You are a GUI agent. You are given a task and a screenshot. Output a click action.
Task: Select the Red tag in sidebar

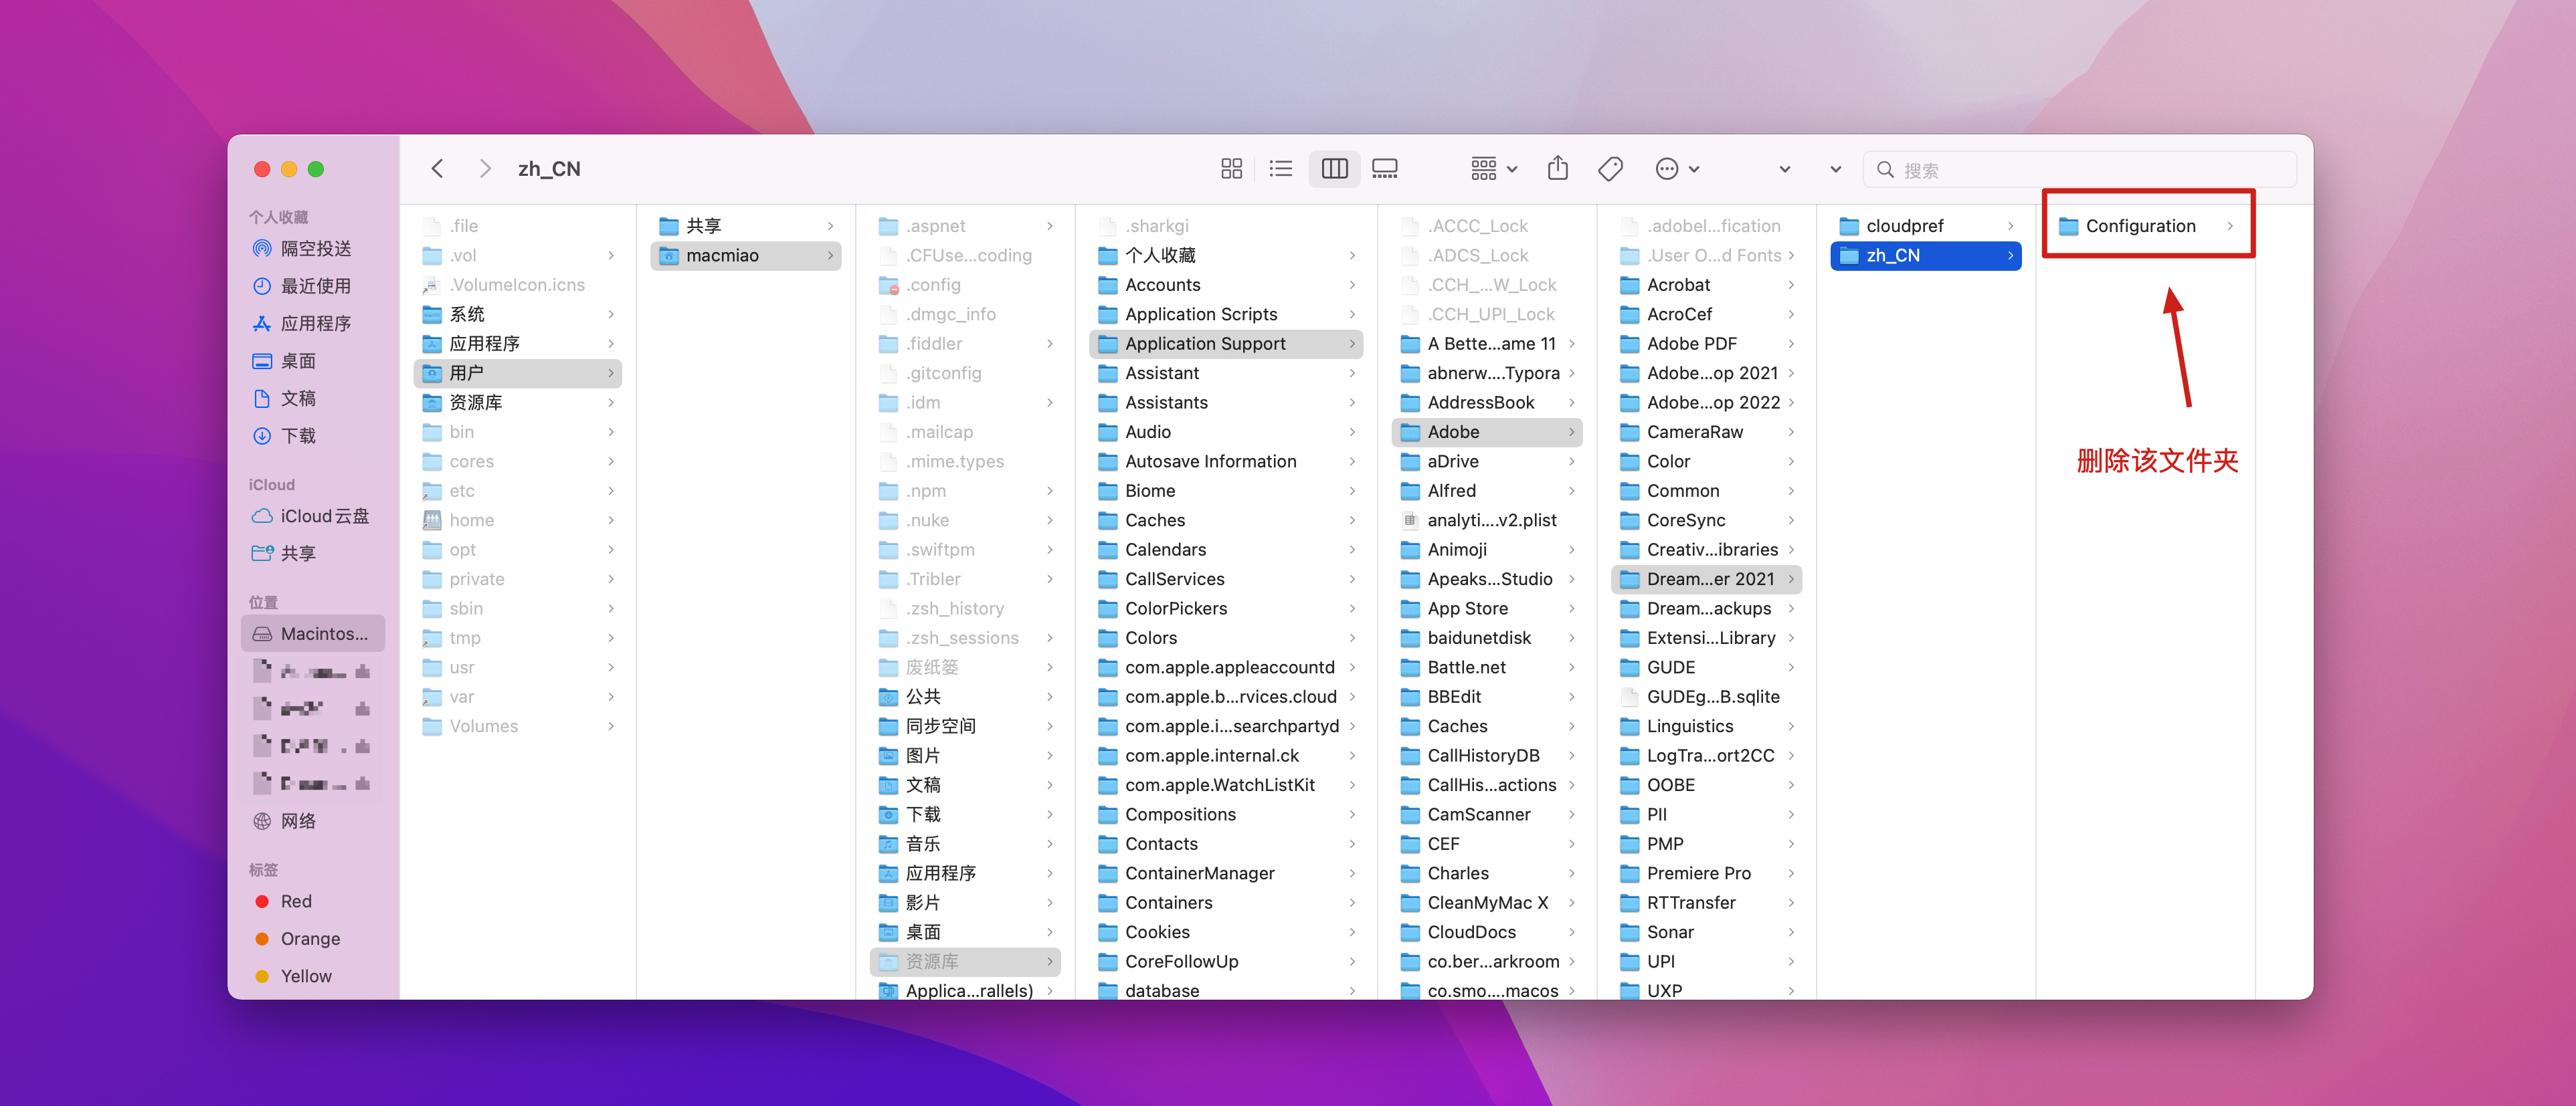click(x=295, y=901)
